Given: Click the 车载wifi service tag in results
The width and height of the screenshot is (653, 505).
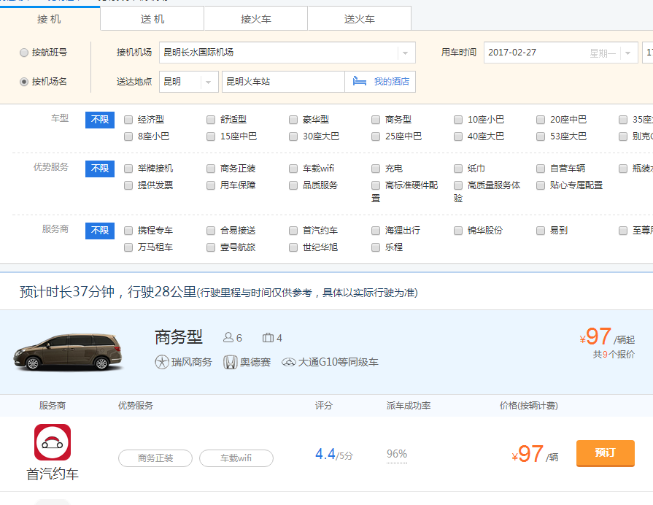Looking at the screenshot, I should coord(236,458).
